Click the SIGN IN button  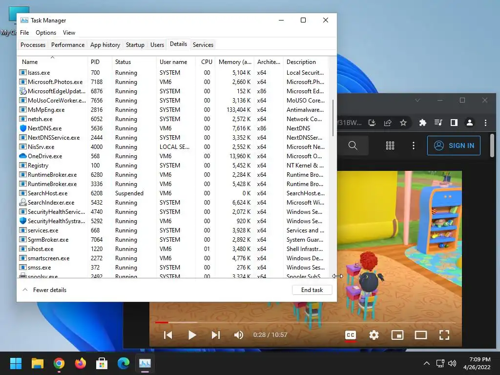pyautogui.click(x=454, y=146)
